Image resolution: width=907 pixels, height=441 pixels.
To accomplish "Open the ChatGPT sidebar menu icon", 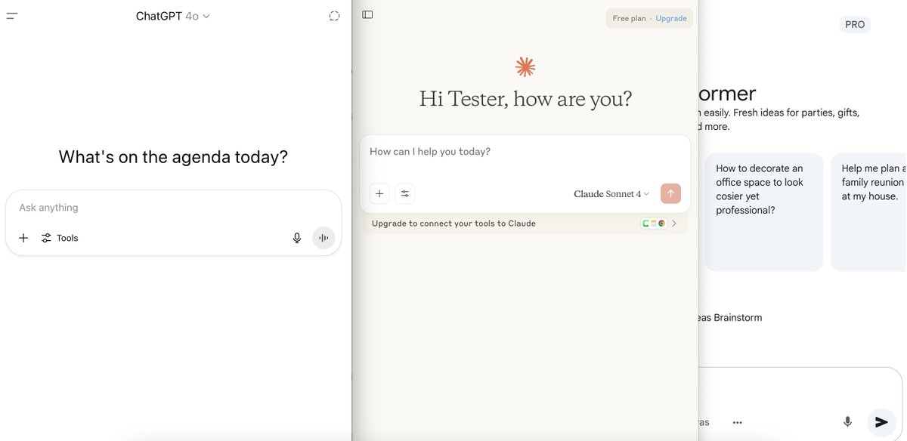I will coord(12,16).
